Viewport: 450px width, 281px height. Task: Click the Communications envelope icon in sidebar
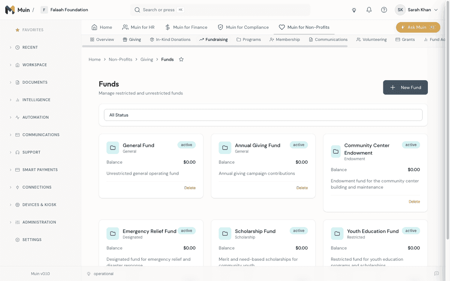[x=17, y=135]
